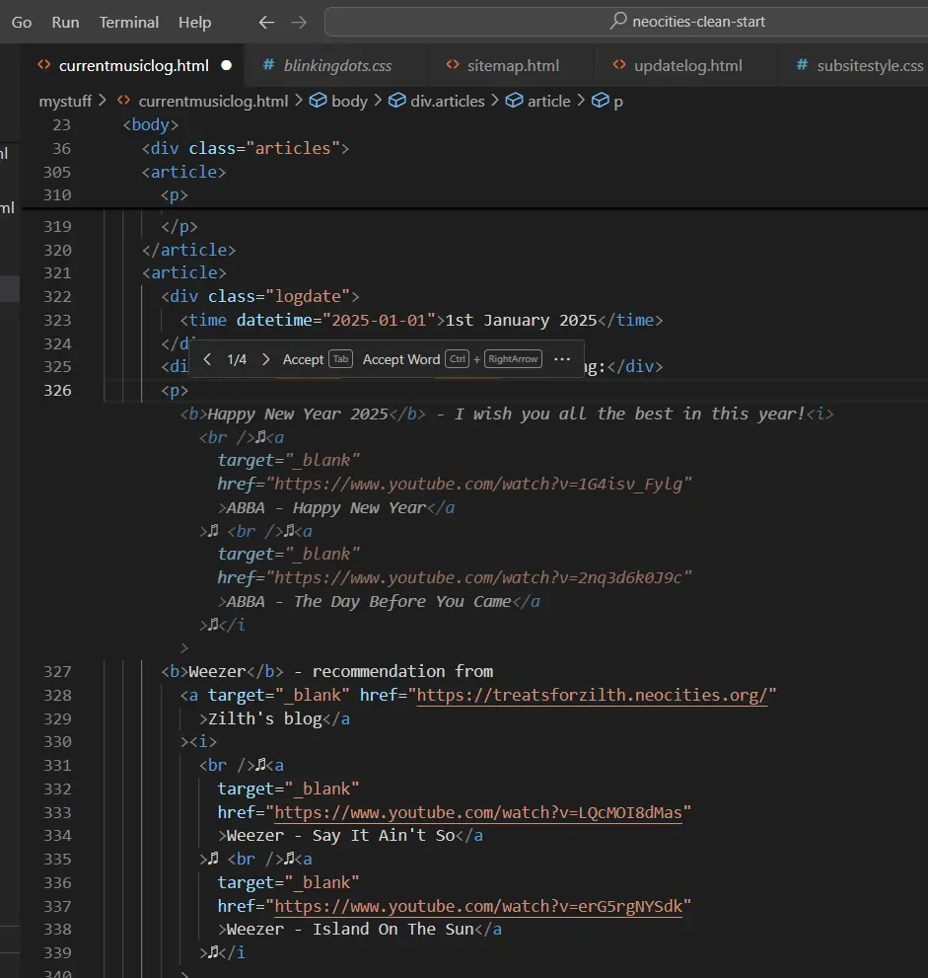This screenshot has width=928, height=978.
Task: Click text Zilth's blog
Action: (x=264, y=718)
